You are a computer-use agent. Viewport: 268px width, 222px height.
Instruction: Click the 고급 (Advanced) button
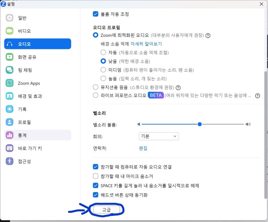(106, 209)
